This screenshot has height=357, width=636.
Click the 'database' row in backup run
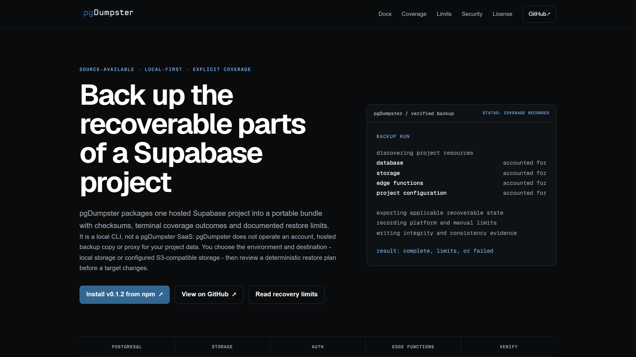pos(461,163)
